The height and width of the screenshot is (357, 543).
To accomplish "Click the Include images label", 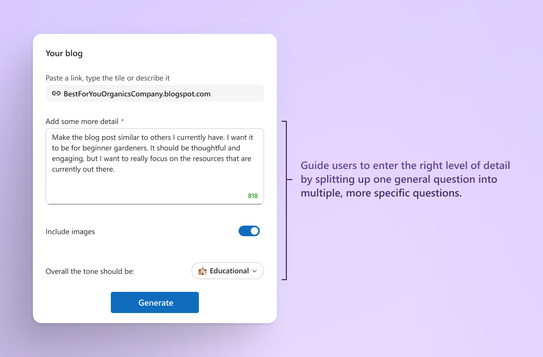I will 70,231.
